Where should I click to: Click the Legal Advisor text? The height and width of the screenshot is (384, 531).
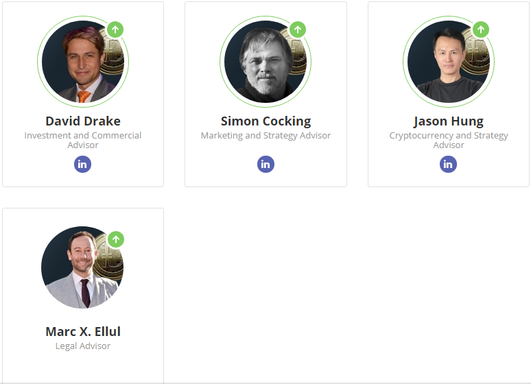coord(83,346)
